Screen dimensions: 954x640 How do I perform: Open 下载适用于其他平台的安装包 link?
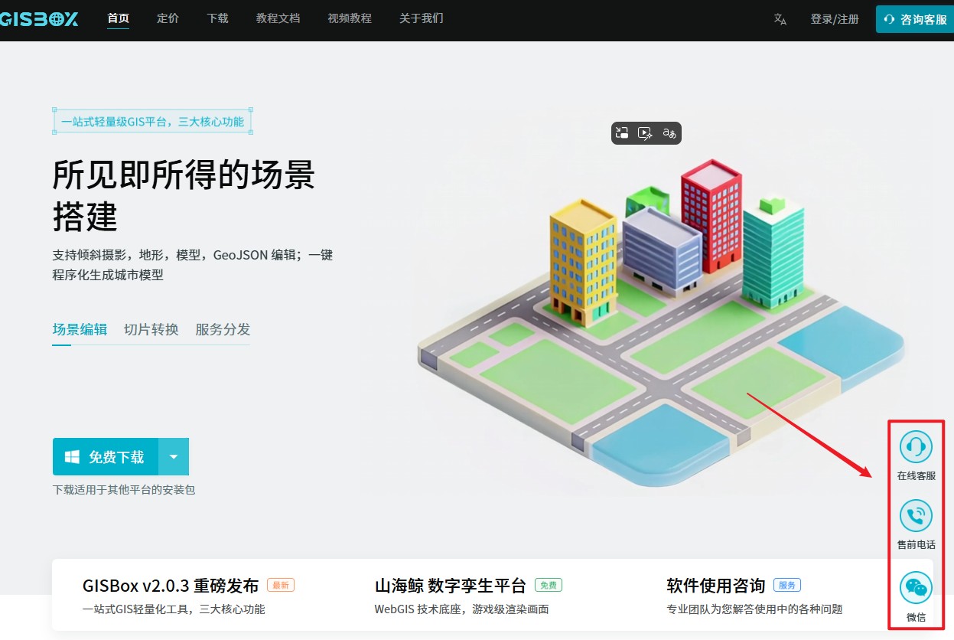124,489
